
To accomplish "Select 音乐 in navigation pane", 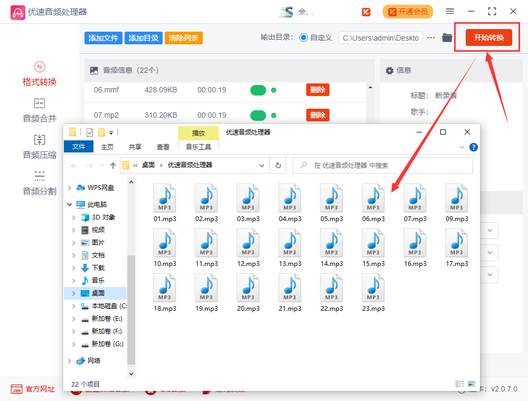I will pyautogui.click(x=98, y=281).
